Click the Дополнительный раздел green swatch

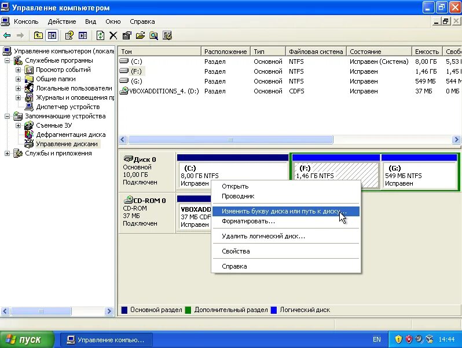coord(188,310)
